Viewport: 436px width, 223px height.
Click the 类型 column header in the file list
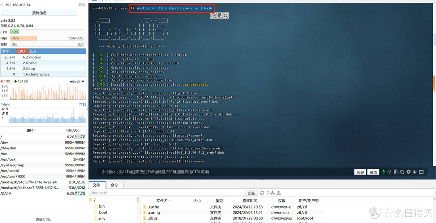coord(219,200)
